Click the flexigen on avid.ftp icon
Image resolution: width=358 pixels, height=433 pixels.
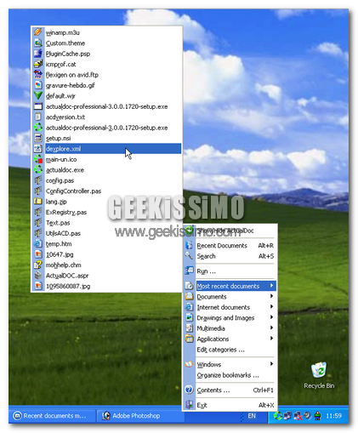pos(38,74)
